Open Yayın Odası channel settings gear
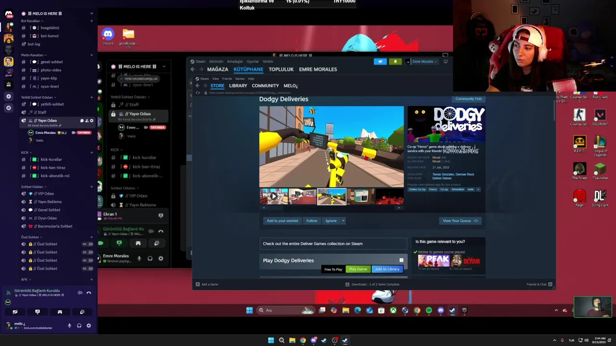 (91, 121)
